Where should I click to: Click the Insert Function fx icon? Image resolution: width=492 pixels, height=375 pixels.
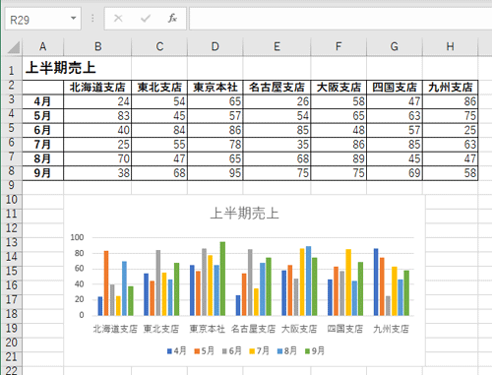(172, 19)
